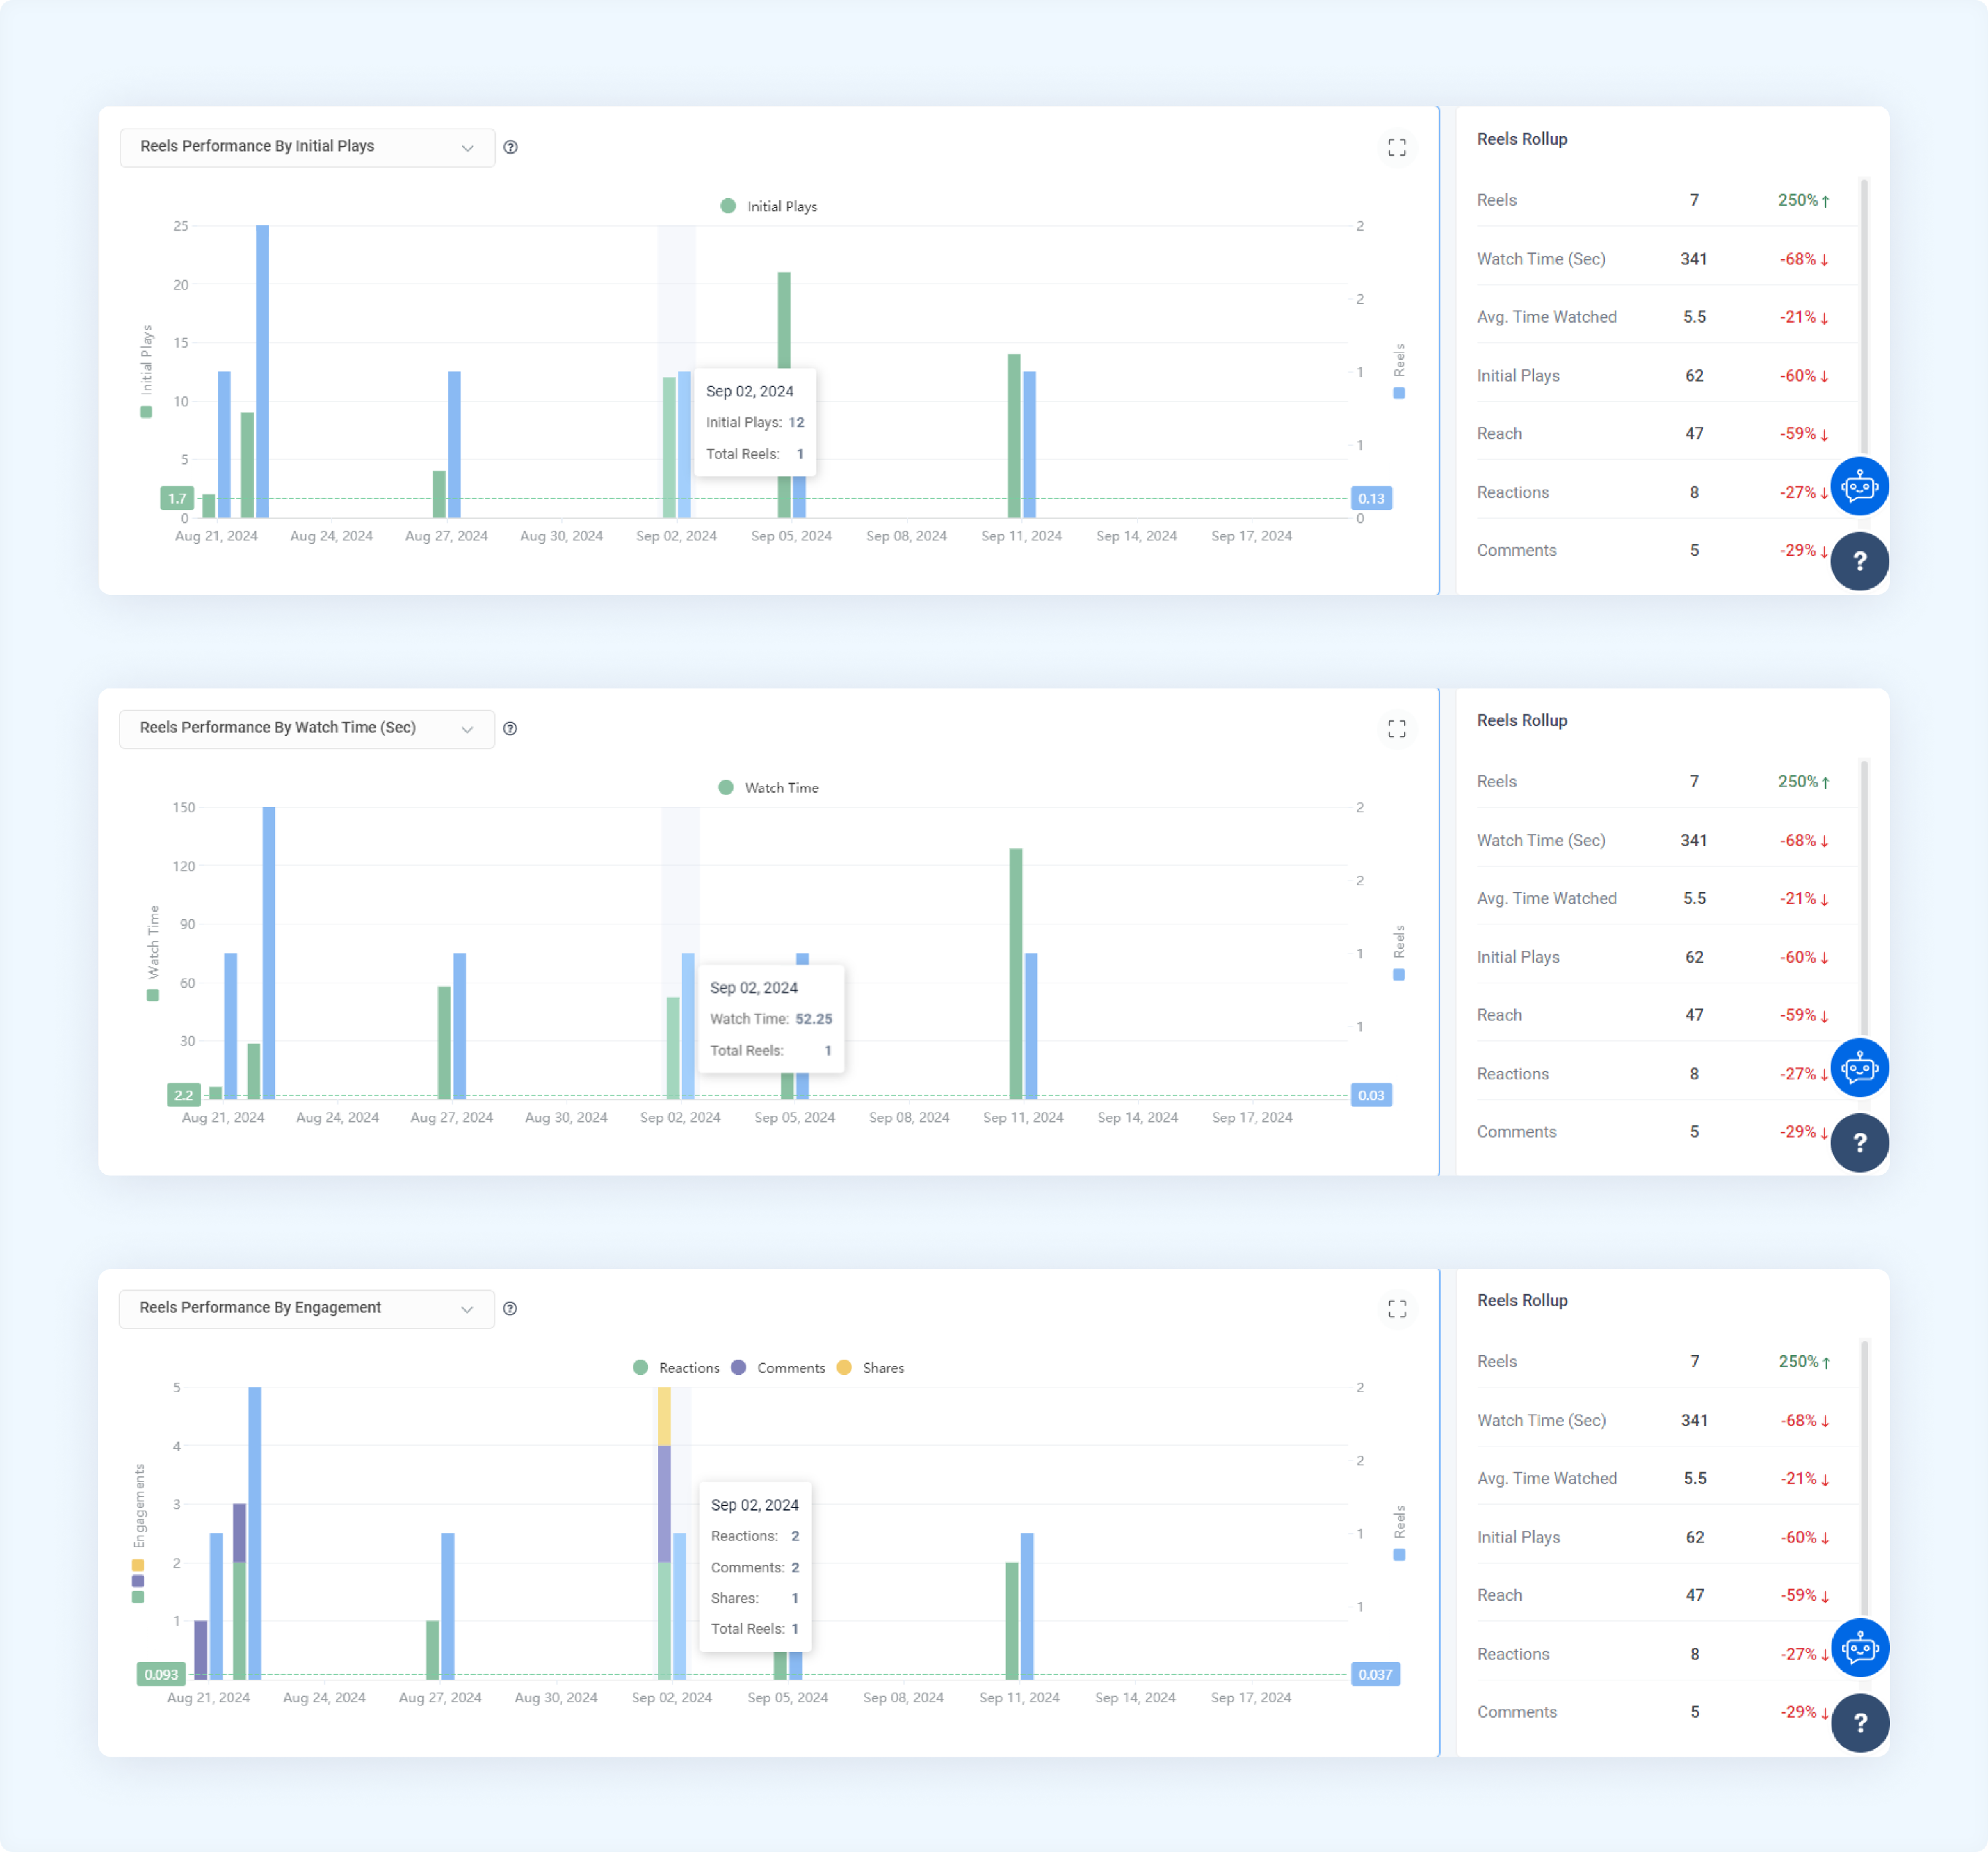Click the rollup scrollbar beside the Engagement chart
This screenshot has width=1988, height=1852.
(1864, 1478)
